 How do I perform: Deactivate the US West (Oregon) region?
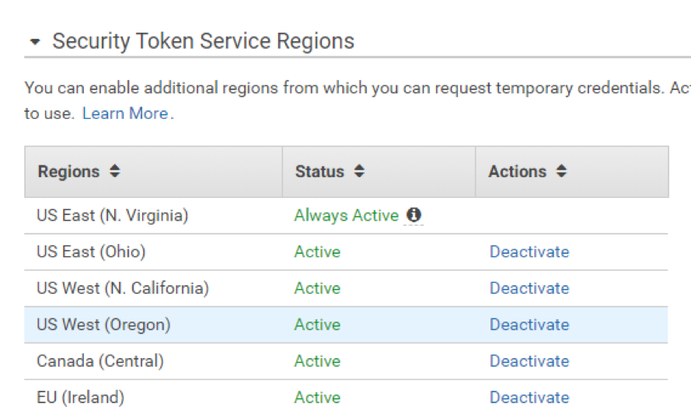pos(529,325)
